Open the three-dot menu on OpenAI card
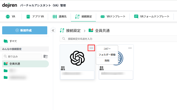This screenshot has width=177, height=110. click(x=91, y=48)
